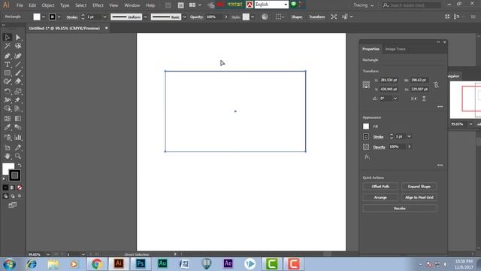
Task: Flip along horizontal axis in Transform
Action: pos(414,99)
